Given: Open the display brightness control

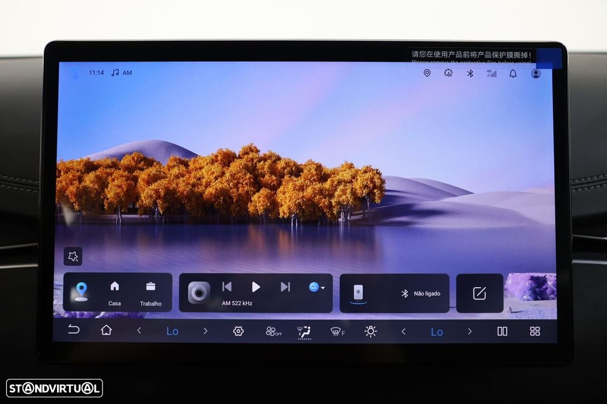Looking at the screenshot, I should (370, 331).
